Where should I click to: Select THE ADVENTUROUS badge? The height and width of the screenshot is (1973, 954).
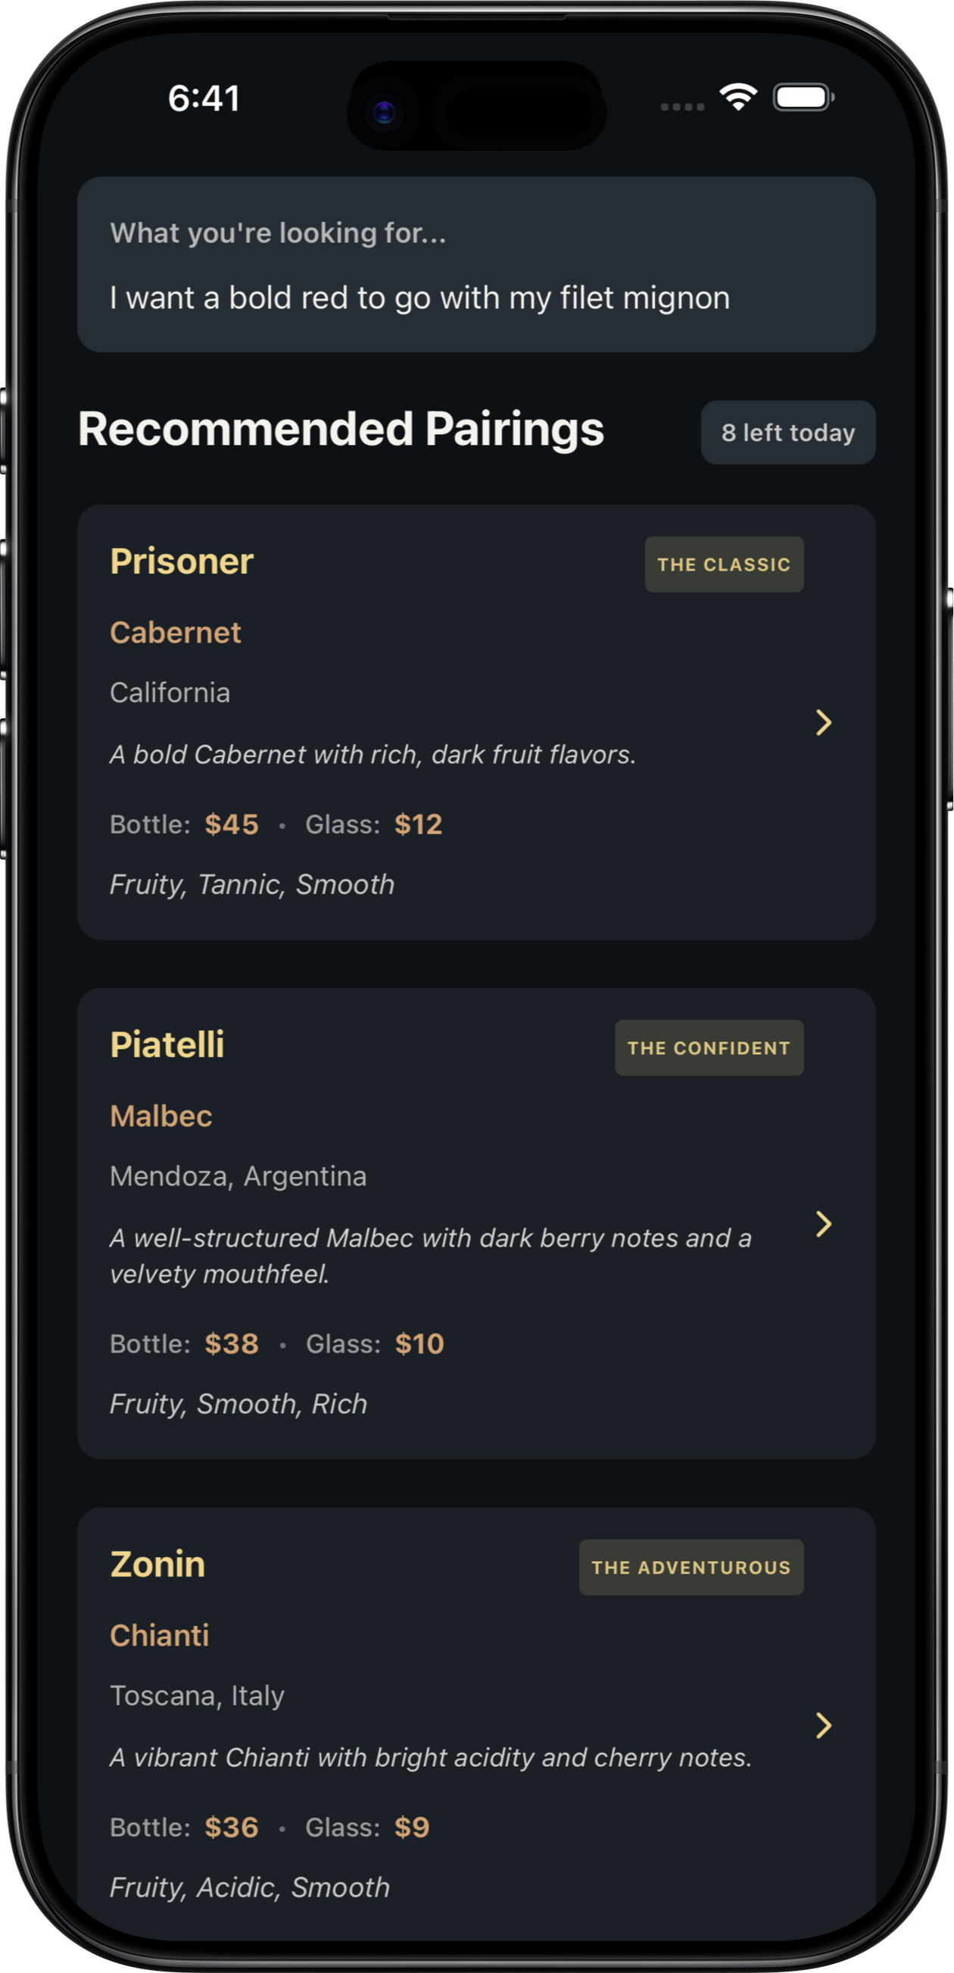point(691,1567)
